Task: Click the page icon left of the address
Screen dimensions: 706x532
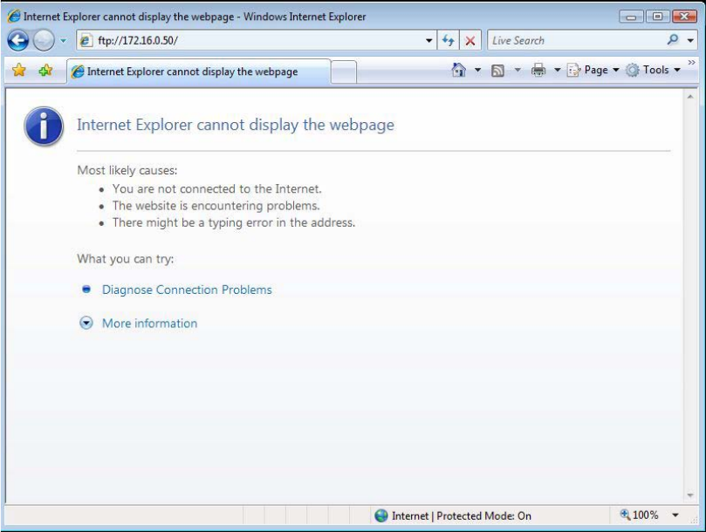Action: pos(86,40)
